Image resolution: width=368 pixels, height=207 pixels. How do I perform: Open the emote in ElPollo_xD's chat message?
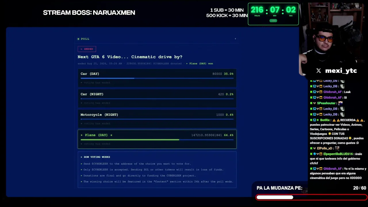point(337,148)
